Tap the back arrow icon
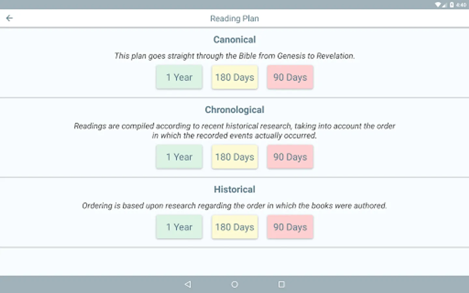469x293 pixels. pos(9,18)
